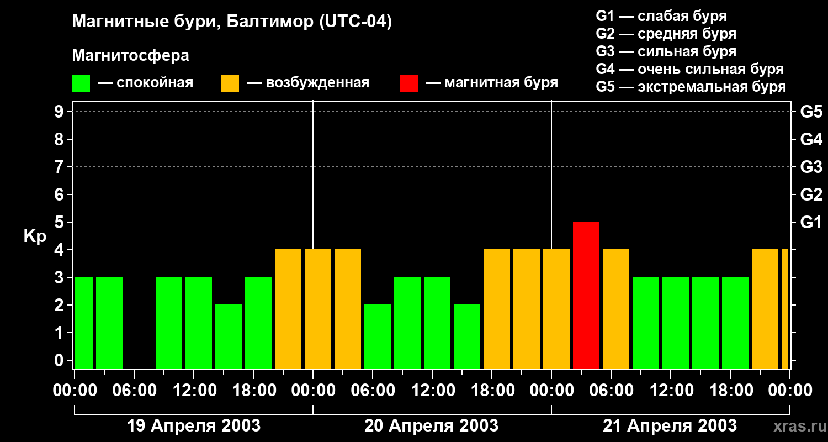Viewport: 828px width, 442px height.
Task: Click the first green bar on 19 April
Action: (x=84, y=323)
